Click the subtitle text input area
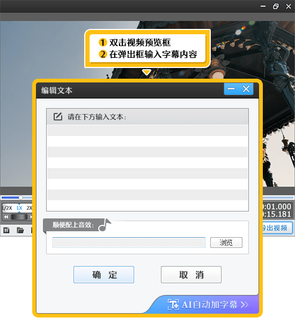Screen dimensions: 295x318 [x=147, y=168]
